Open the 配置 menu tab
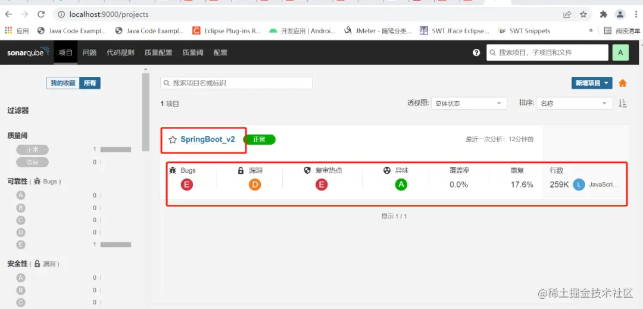The width and height of the screenshot is (643, 309). click(x=220, y=52)
